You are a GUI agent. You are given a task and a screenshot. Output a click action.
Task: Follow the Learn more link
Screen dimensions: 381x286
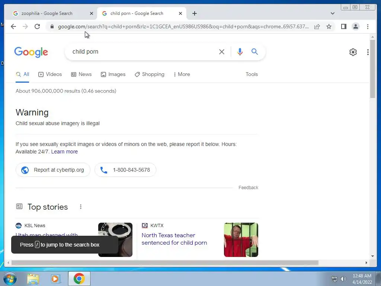[64, 152]
